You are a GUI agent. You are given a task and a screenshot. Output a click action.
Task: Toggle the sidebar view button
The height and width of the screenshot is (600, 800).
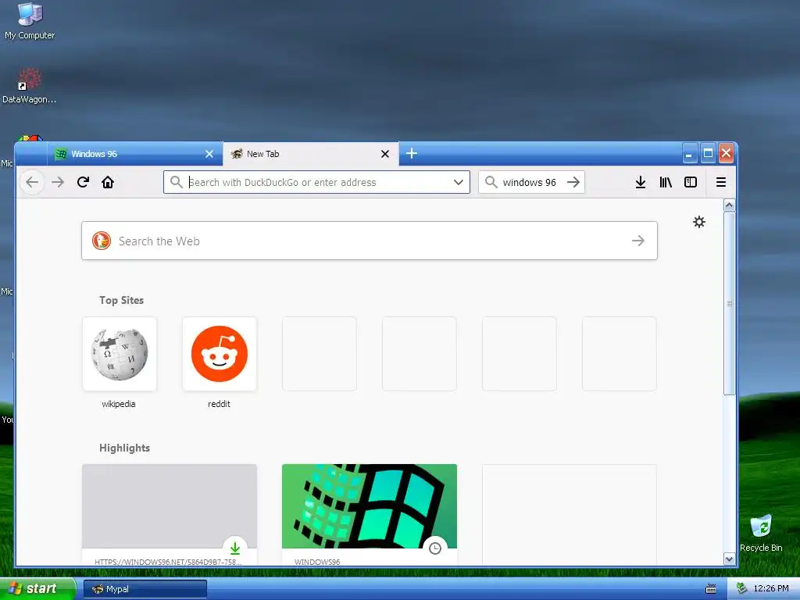[691, 182]
